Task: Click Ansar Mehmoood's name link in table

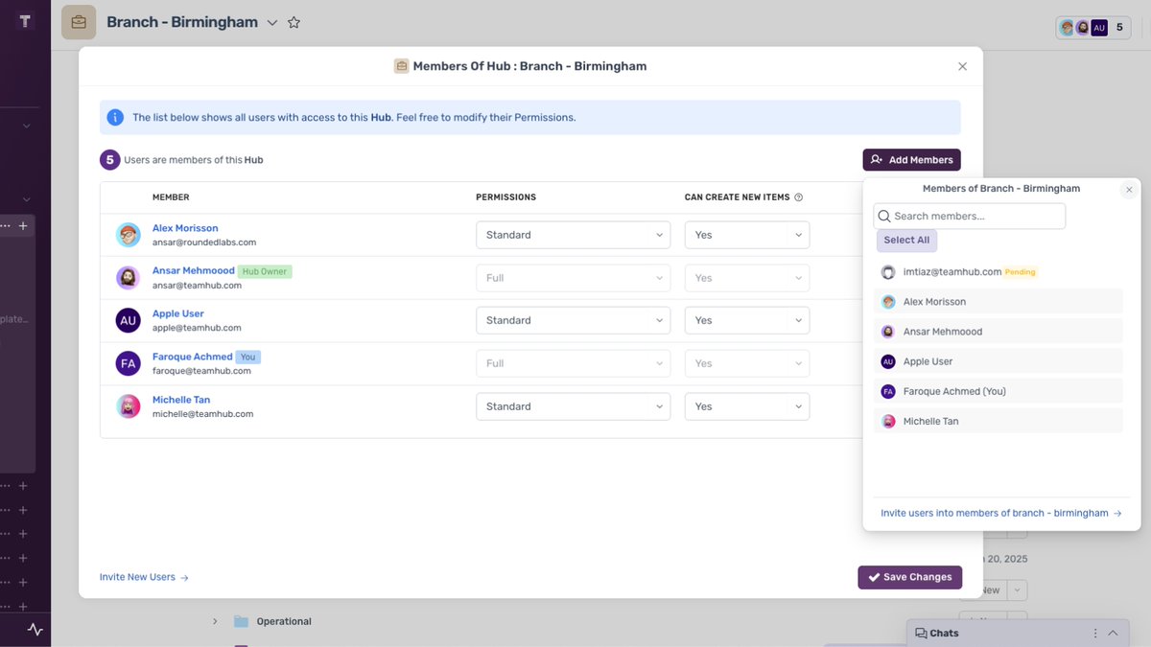Action: click(193, 271)
